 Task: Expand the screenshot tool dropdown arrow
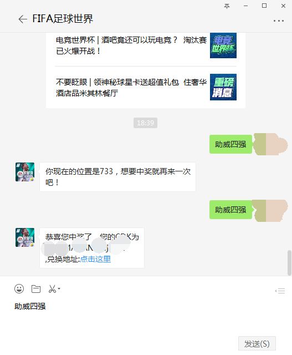coord(59,288)
